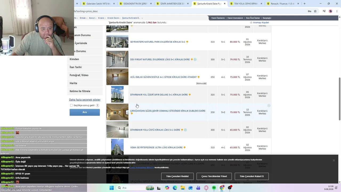Open thumbnail of DEV FIRSAT NATUREL listing
The image size is (341, 192).
[117, 59]
